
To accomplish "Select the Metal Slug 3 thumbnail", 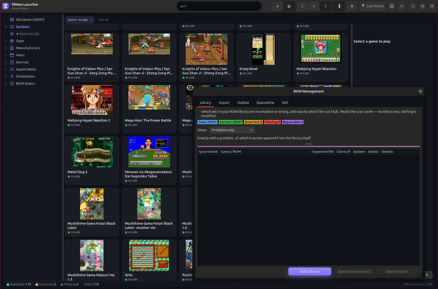I will tap(92, 152).
